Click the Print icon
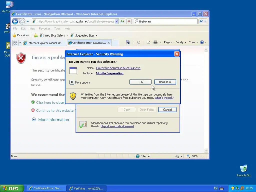 coord(155,42)
